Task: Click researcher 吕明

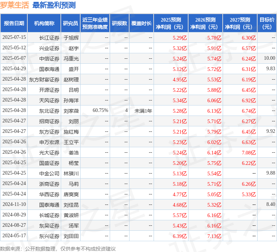Action: click(x=74, y=90)
